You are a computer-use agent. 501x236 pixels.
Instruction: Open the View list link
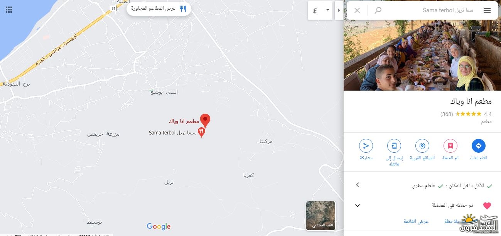416,221
